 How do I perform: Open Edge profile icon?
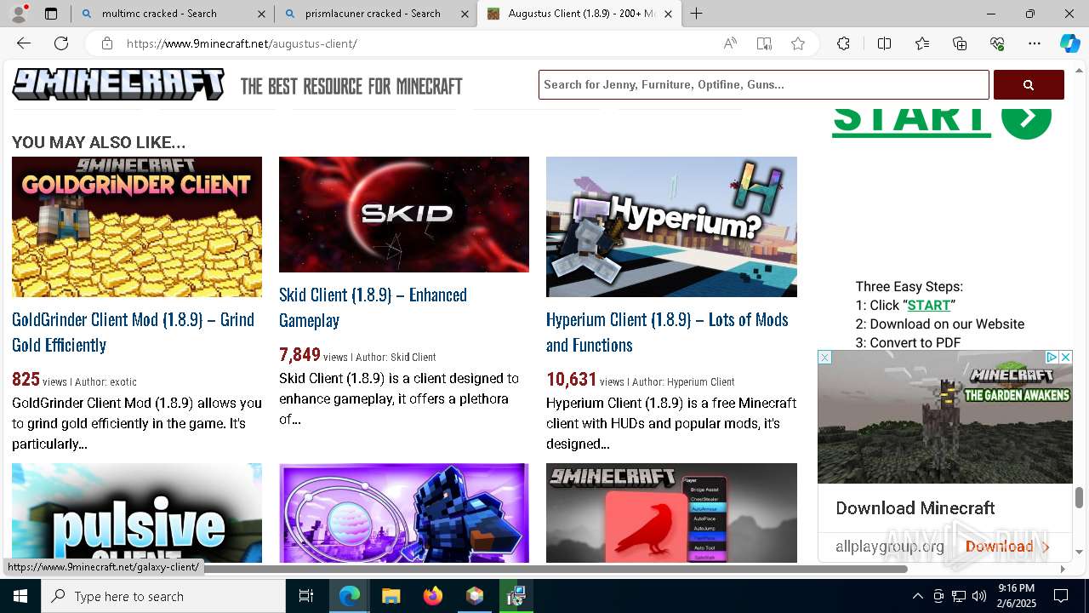click(x=19, y=14)
